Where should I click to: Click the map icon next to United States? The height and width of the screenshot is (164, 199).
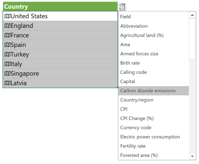coord(7,16)
